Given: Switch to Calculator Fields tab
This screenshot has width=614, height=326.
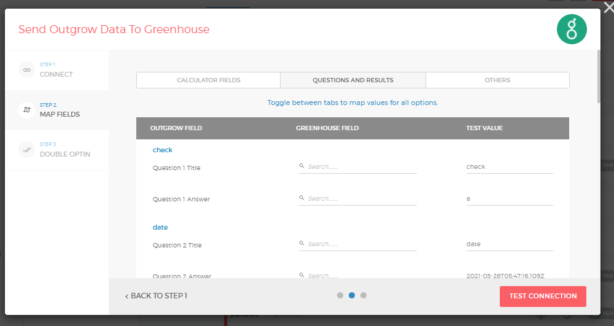Looking at the screenshot, I should pyautogui.click(x=208, y=80).
